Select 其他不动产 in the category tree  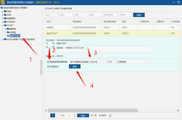tap(15, 36)
